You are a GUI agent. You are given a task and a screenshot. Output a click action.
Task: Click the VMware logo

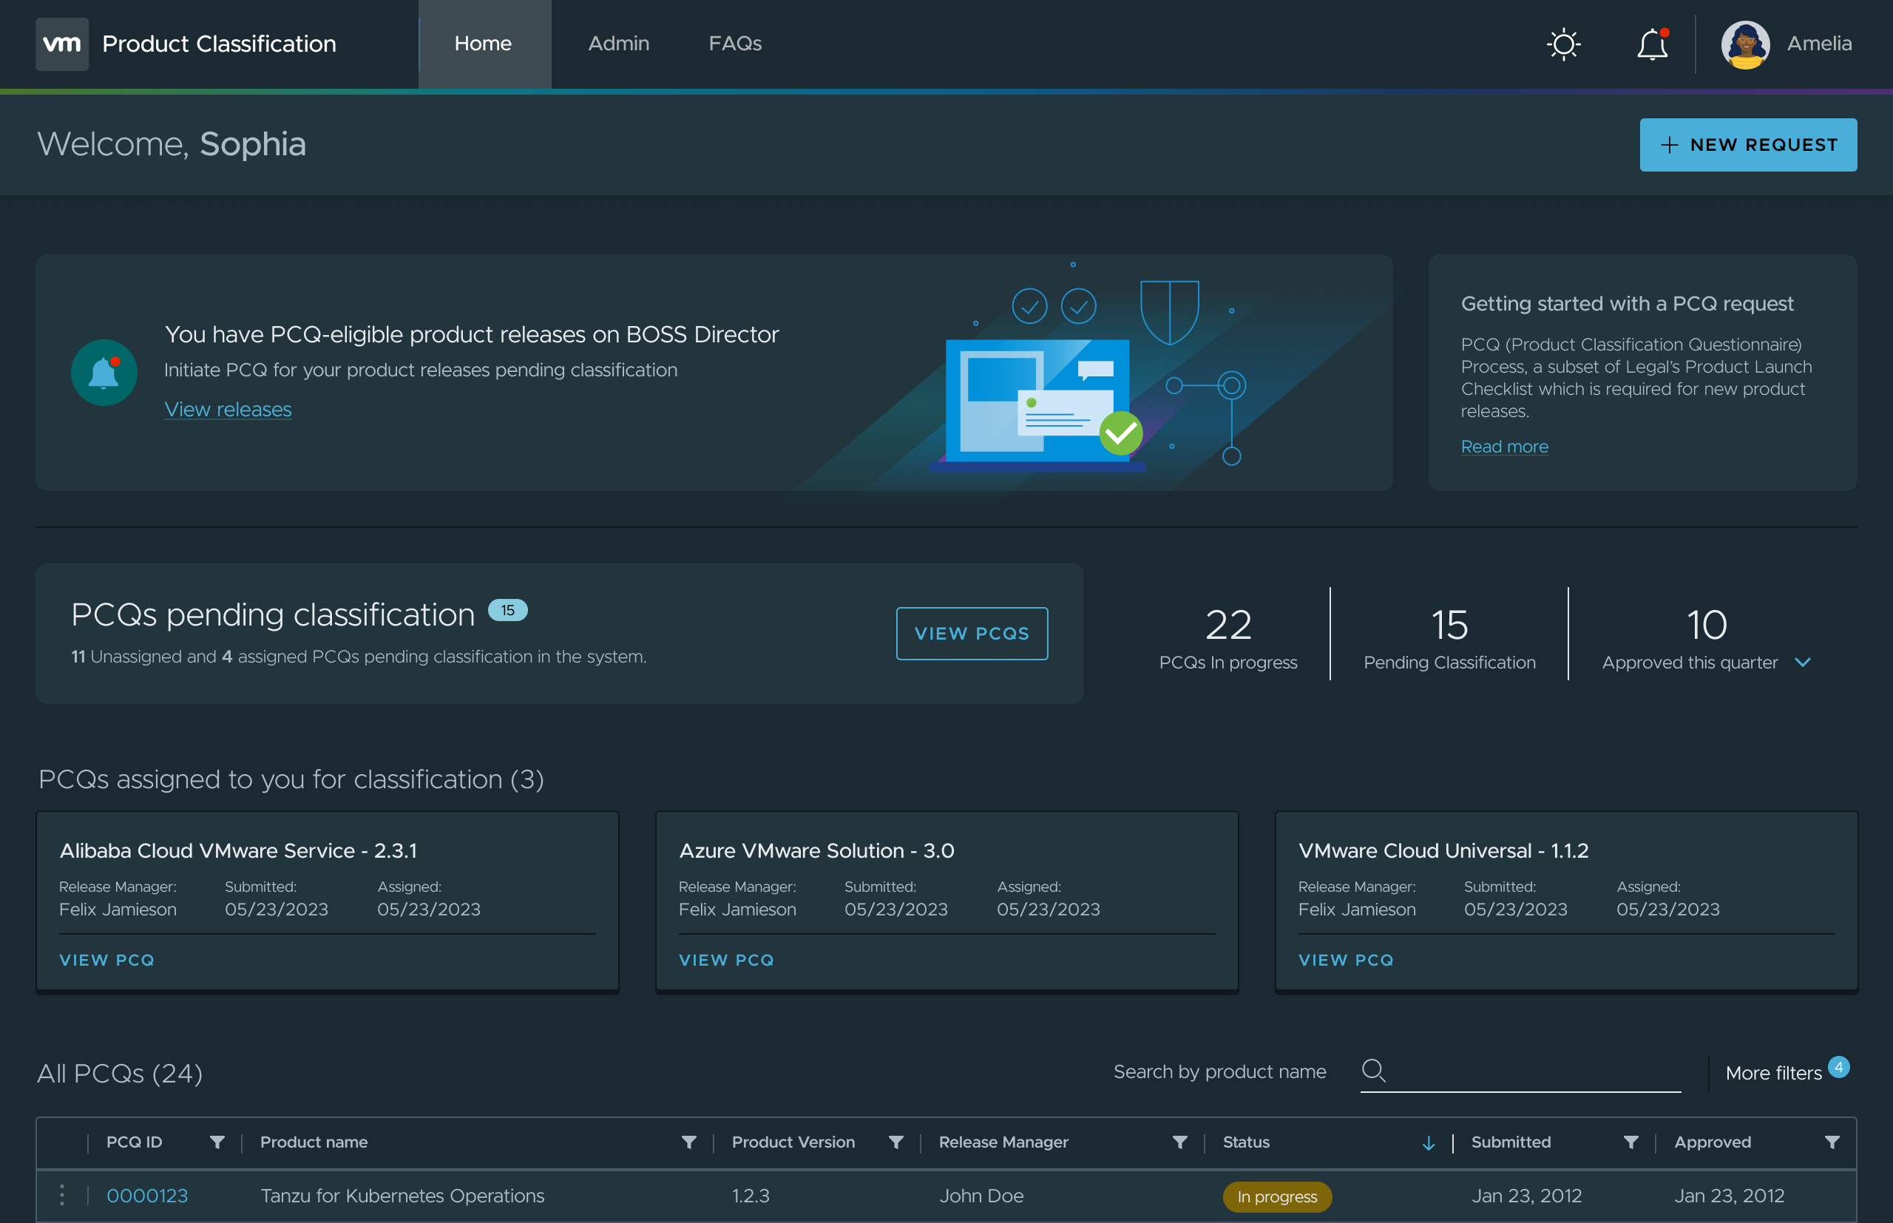point(62,44)
